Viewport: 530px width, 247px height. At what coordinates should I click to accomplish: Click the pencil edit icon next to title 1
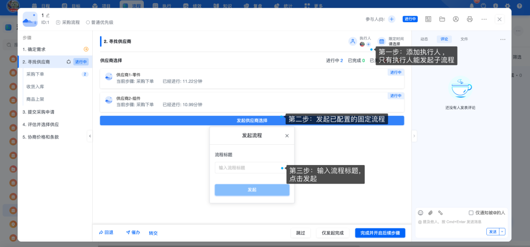[48, 15]
